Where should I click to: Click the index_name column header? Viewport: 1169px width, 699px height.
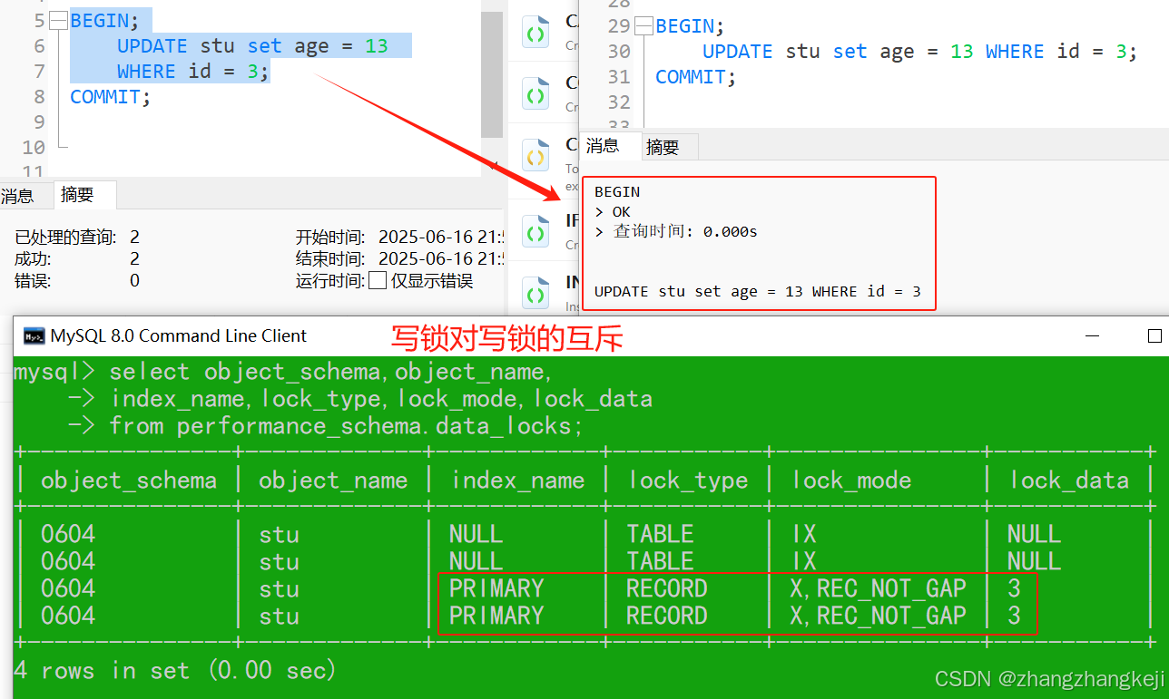[518, 481]
